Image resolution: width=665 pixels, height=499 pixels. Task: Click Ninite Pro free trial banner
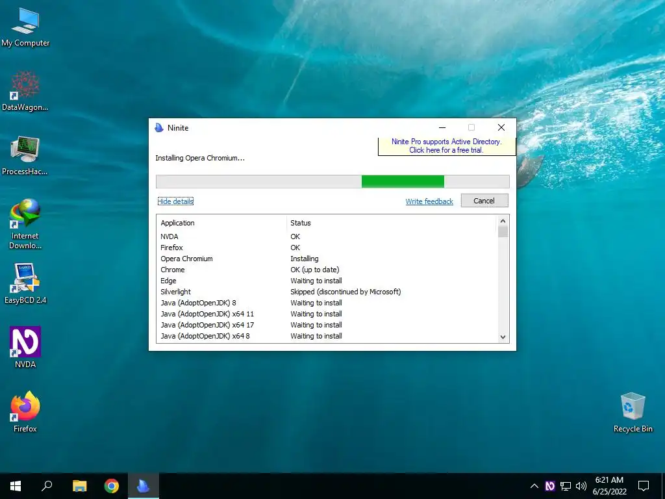(447, 146)
